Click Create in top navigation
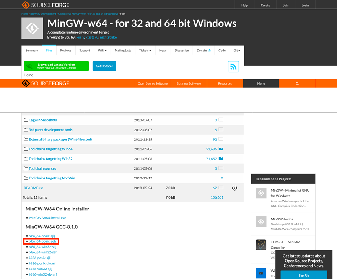The width and height of the screenshot is (337, 279). click(265, 5)
